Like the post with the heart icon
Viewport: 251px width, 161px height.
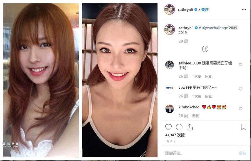pyautogui.click(x=168, y=127)
